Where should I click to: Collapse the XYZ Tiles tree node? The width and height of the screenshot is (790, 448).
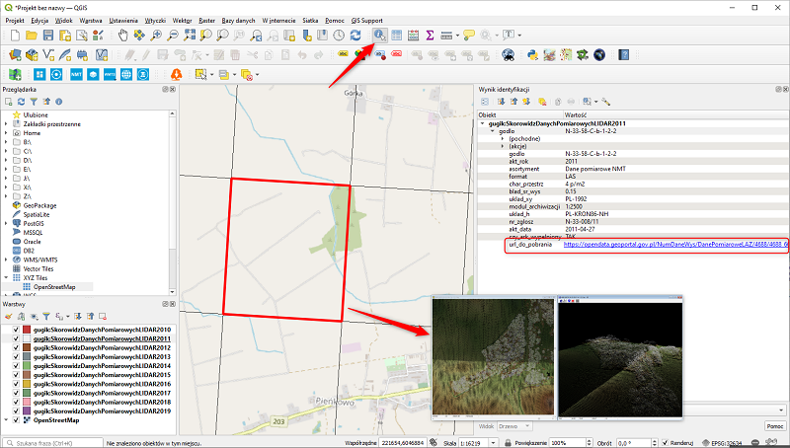pos(6,278)
